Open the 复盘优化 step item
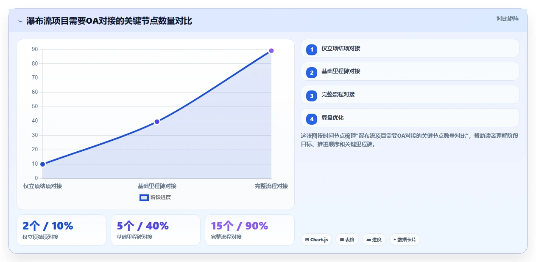536x262 pixels. 410,118
